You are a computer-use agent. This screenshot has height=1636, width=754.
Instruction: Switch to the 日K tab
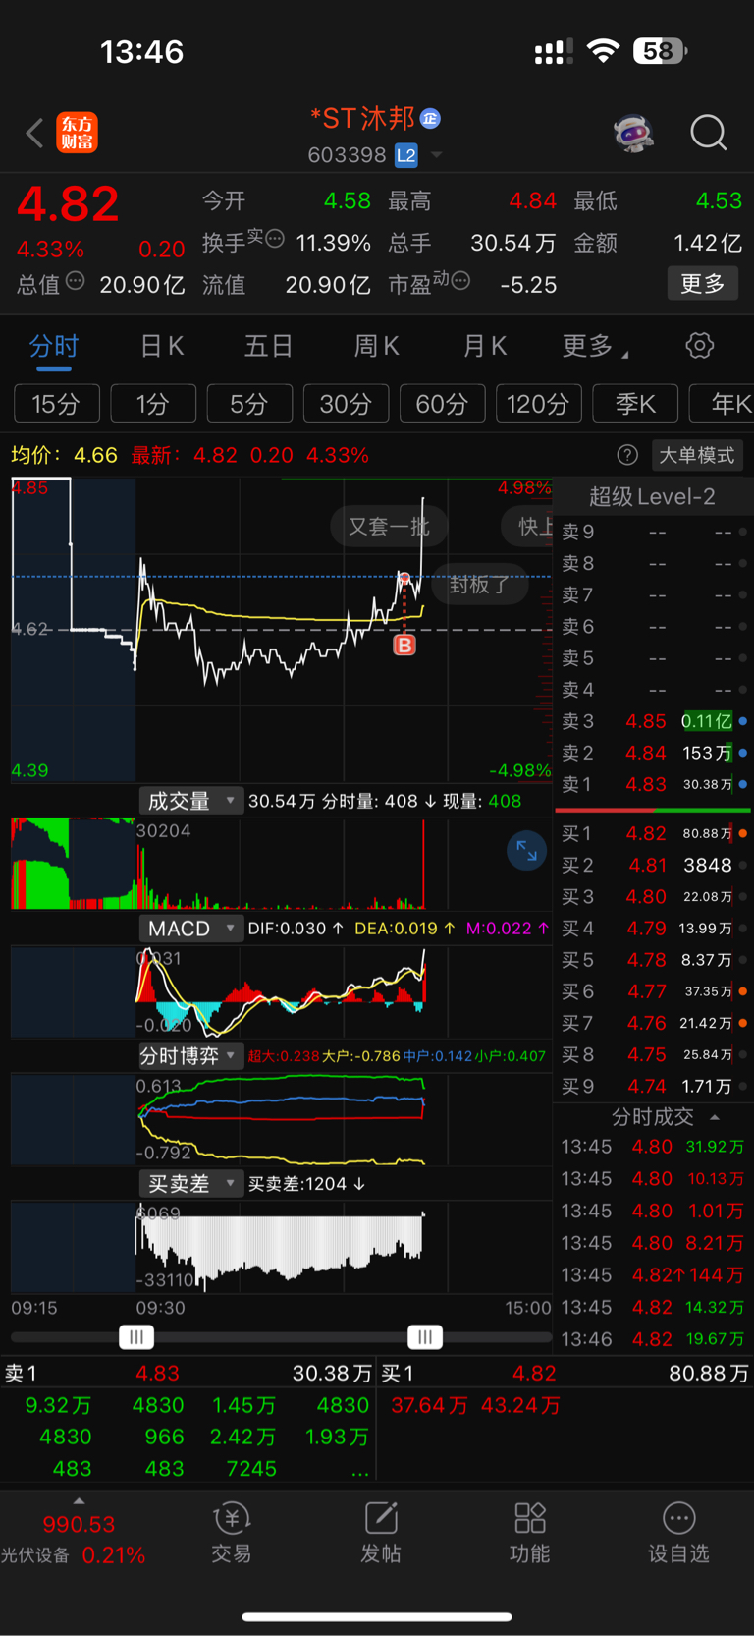click(x=162, y=346)
